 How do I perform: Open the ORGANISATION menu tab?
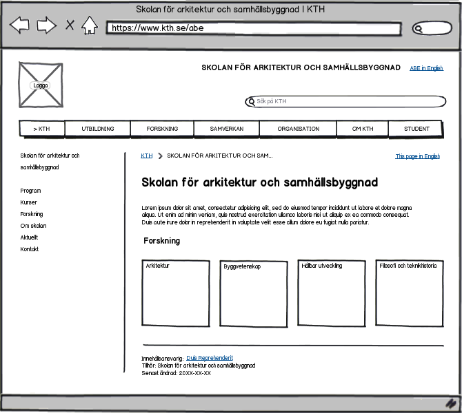pos(298,129)
